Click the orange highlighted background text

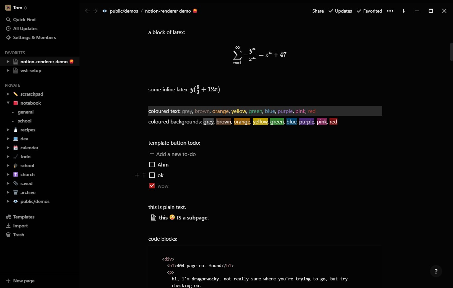click(242, 121)
